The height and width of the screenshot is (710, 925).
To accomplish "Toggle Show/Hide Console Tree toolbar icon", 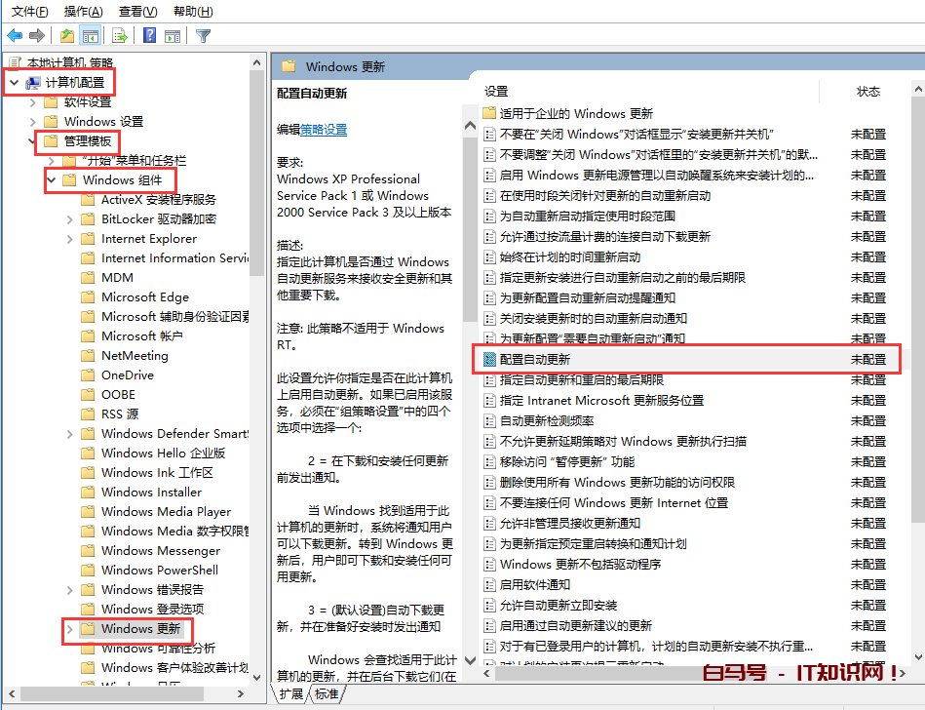I will point(90,36).
